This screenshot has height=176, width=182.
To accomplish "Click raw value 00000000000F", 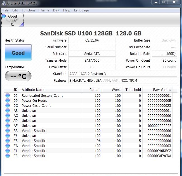I will point(159,126).
